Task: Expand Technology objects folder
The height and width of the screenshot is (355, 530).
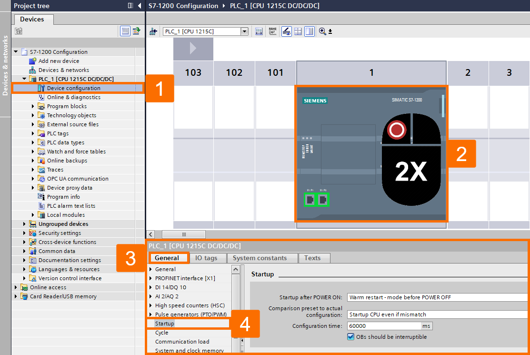Action: [33, 115]
